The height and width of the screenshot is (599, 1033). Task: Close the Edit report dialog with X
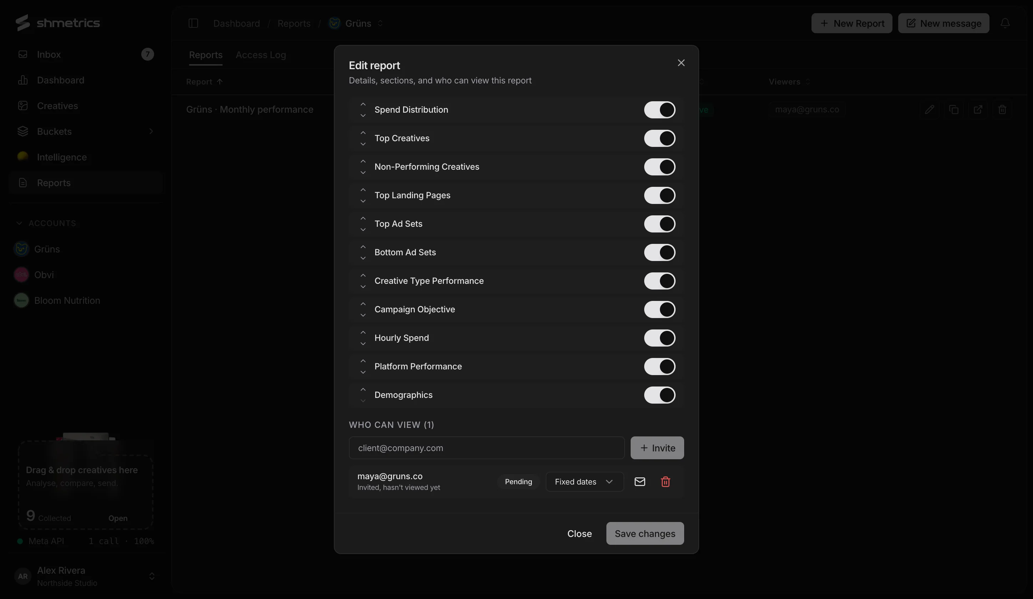[681, 63]
